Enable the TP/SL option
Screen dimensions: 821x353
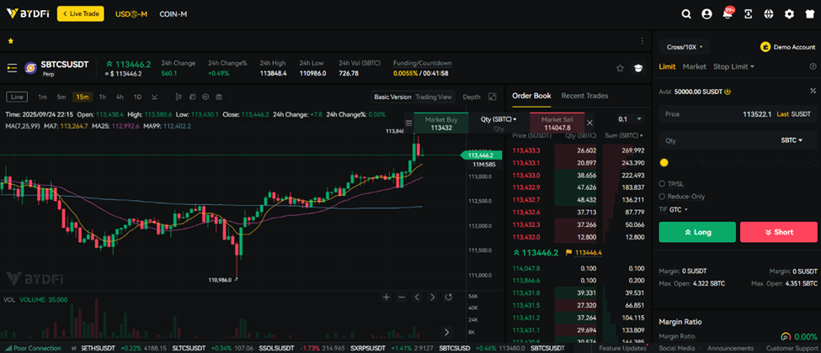point(662,183)
